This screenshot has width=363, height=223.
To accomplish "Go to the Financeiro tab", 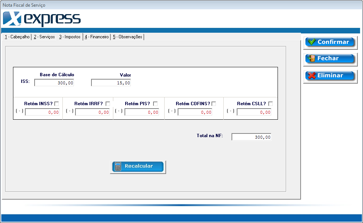I will [97, 37].
